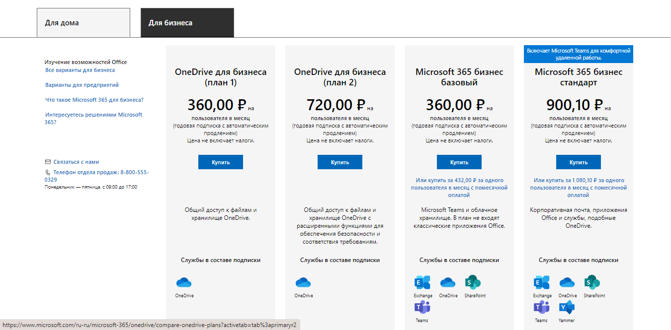
Task: Switch to the Для дома tab
Action: (x=84, y=22)
